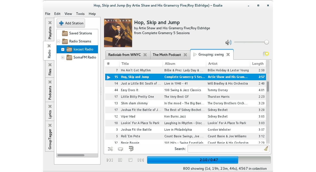The width and height of the screenshot is (316, 172).
Task: Mute audio via the speaker icon
Action: coord(228,42)
